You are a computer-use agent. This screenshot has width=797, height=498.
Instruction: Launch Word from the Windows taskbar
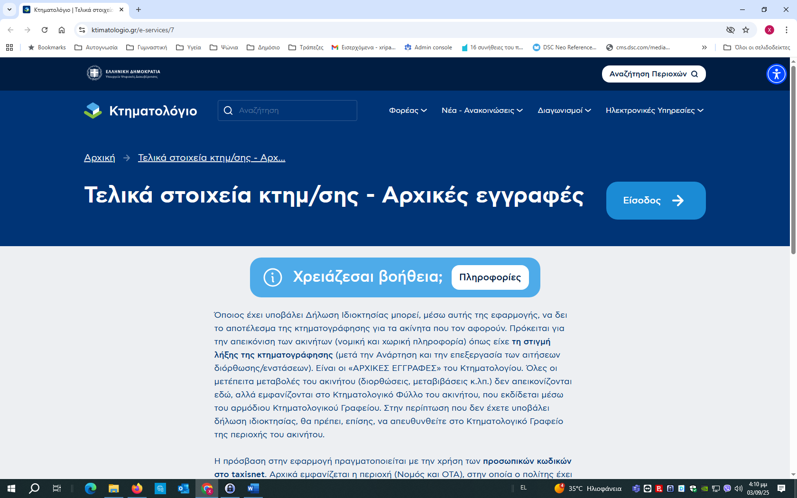tap(253, 488)
